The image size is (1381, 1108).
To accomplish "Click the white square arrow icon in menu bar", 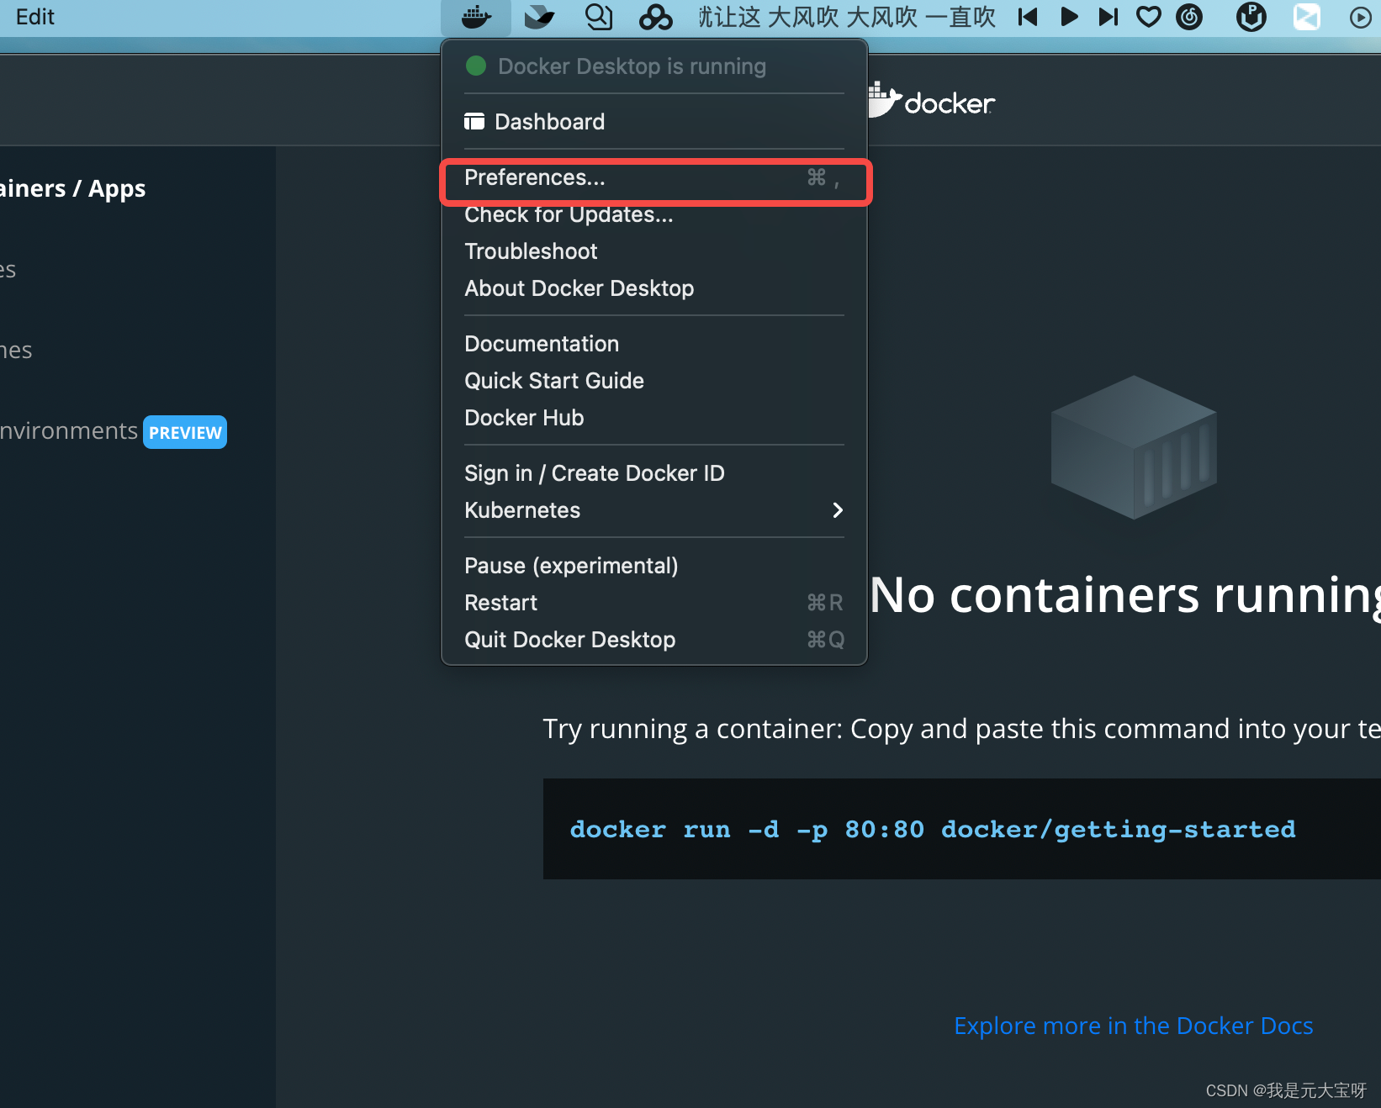I will click(1306, 17).
